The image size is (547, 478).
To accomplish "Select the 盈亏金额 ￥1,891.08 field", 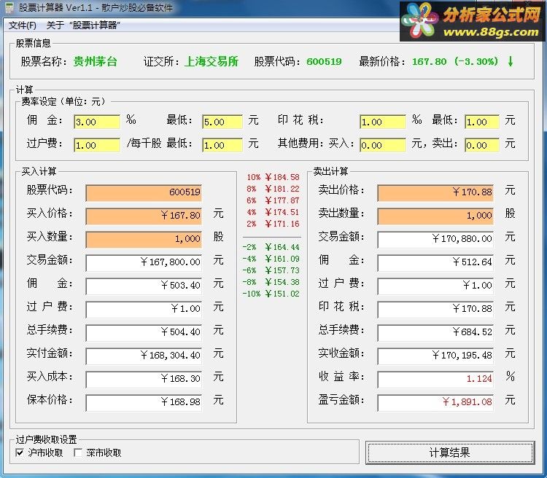I will (x=435, y=402).
